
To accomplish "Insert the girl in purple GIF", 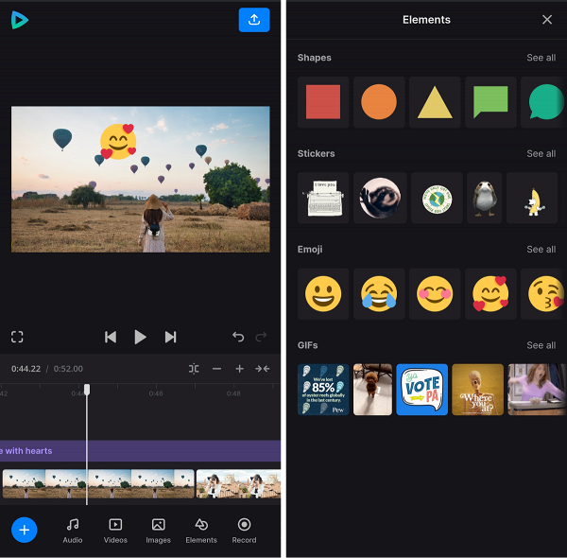I will (x=537, y=390).
